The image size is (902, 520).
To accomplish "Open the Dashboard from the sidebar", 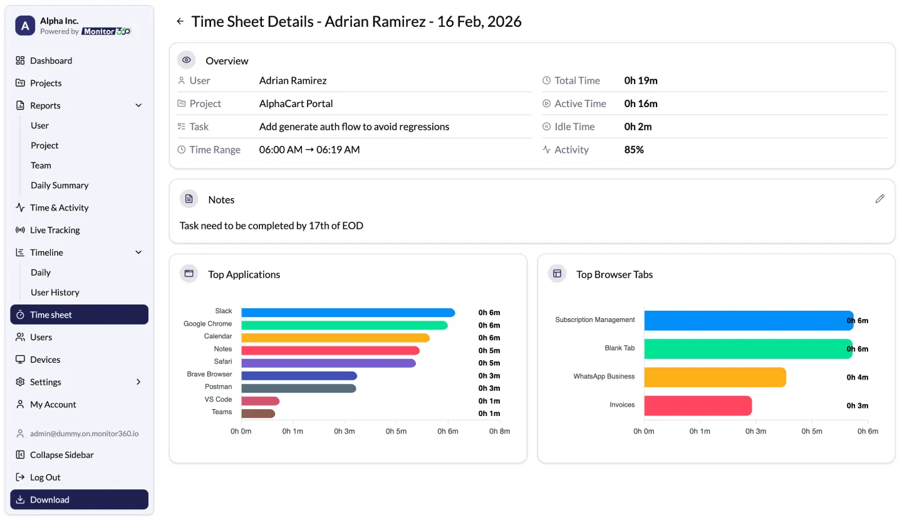I will 51,60.
